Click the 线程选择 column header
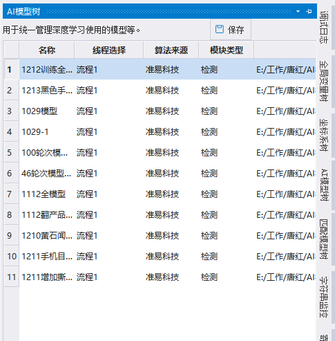 (x=109, y=50)
